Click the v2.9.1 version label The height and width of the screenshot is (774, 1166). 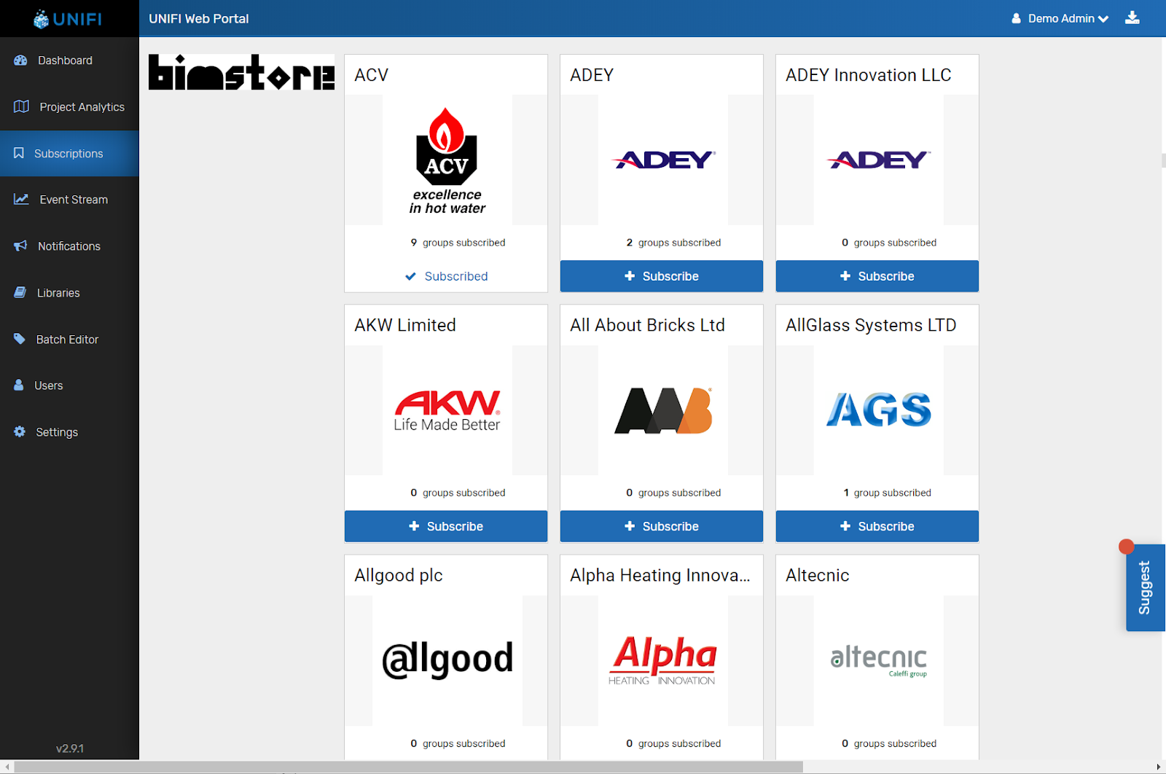point(70,748)
